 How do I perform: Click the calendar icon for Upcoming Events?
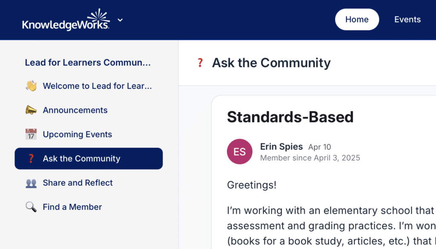tap(31, 134)
